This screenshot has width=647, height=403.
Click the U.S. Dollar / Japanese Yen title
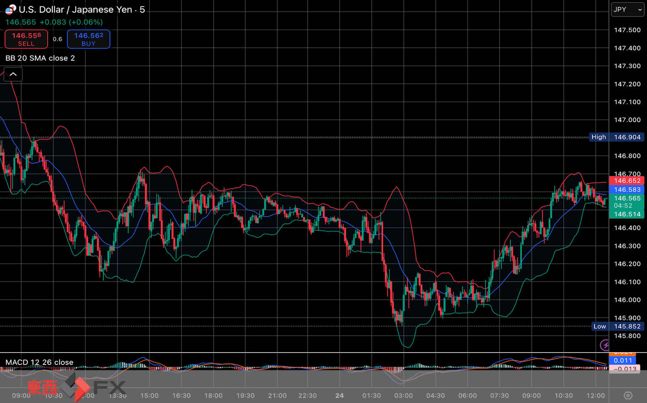coord(82,10)
